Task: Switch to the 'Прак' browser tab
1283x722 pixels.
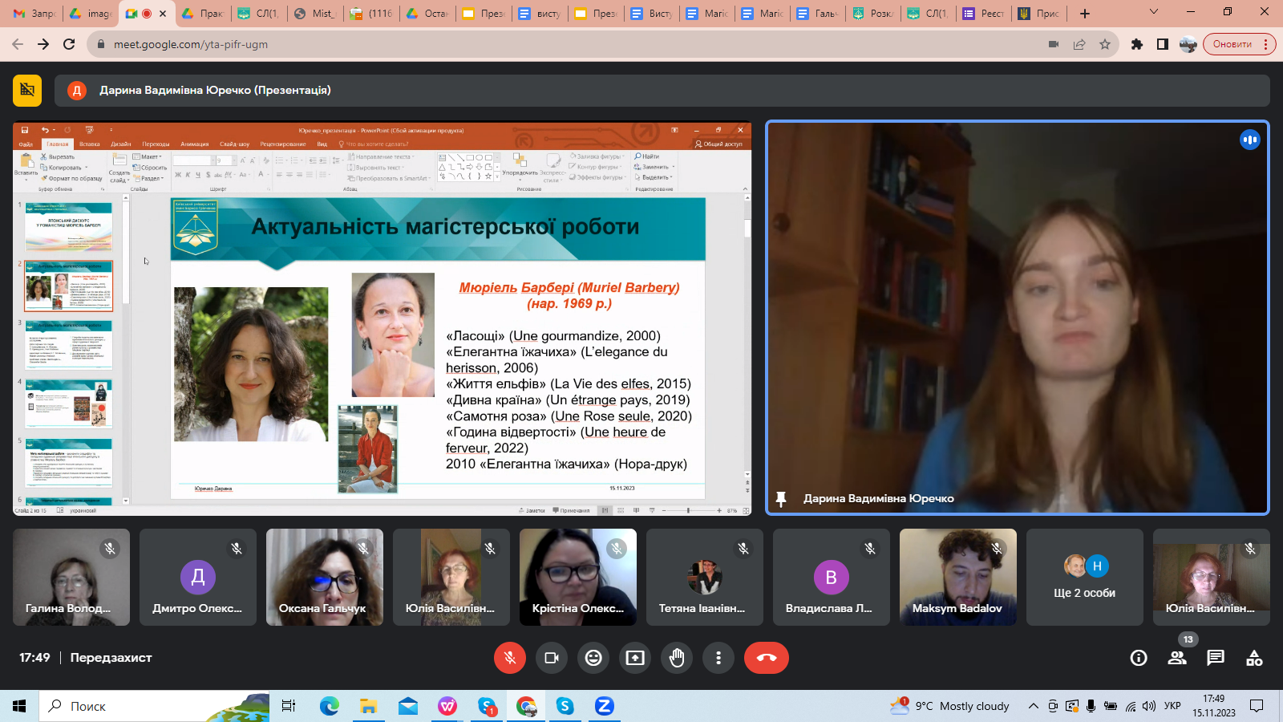Action: pos(204,14)
